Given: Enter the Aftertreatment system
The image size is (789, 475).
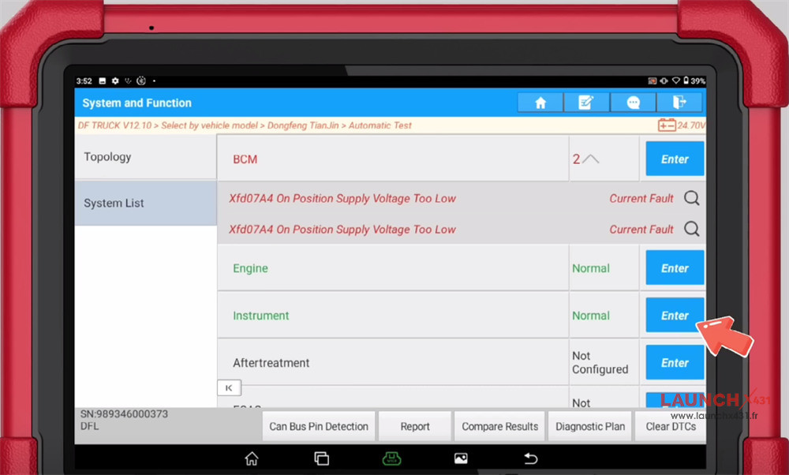Looking at the screenshot, I should [x=675, y=362].
